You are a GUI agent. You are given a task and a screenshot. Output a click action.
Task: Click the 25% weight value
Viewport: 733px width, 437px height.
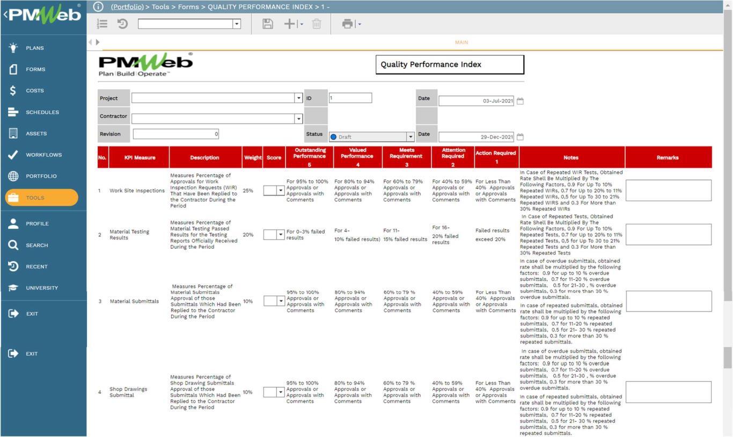(x=248, y=190)
